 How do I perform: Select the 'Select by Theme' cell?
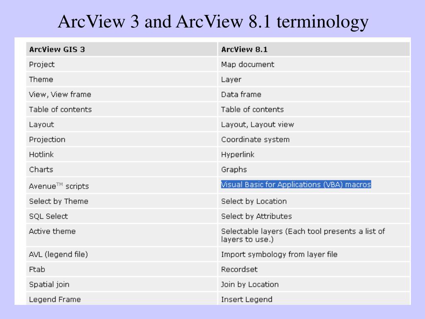tap(122, 201)
